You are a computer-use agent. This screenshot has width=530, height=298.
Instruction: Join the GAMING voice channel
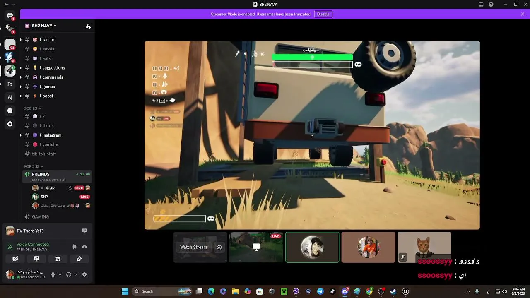click(x=57, y=217)
